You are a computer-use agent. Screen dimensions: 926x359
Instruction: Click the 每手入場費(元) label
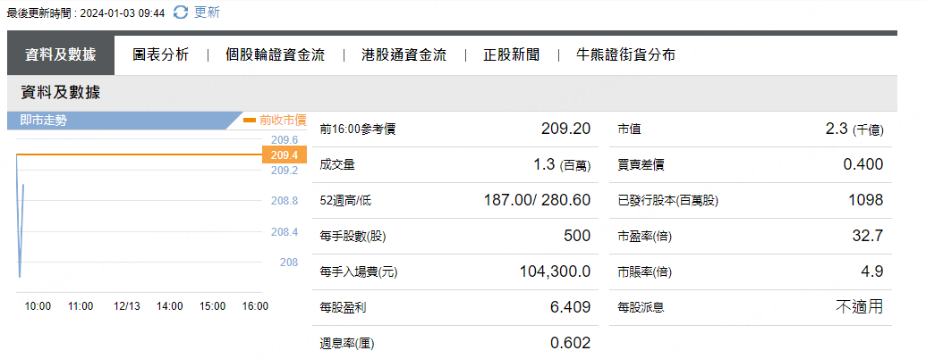coord(357,272)
